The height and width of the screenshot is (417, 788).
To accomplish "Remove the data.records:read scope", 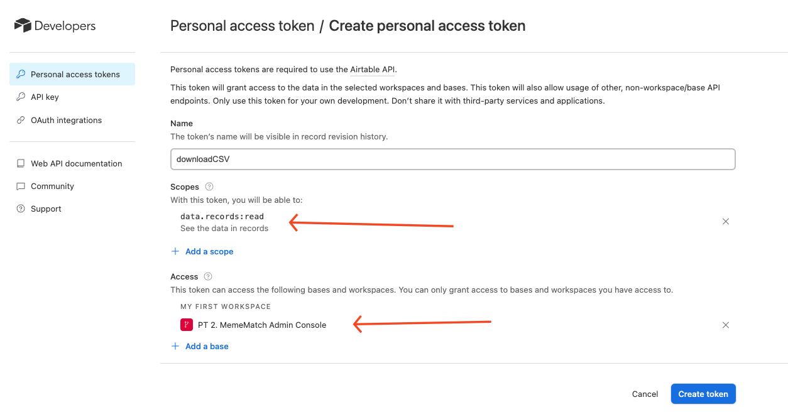I will point(726,222).
